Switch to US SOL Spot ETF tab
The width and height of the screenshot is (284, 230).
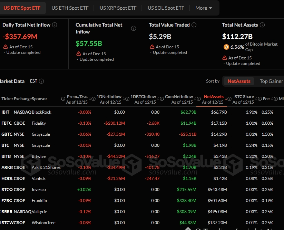coord(166,8)
